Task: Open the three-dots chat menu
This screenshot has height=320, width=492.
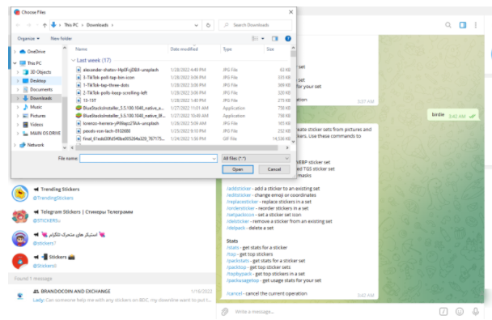Action: point(476,25)
